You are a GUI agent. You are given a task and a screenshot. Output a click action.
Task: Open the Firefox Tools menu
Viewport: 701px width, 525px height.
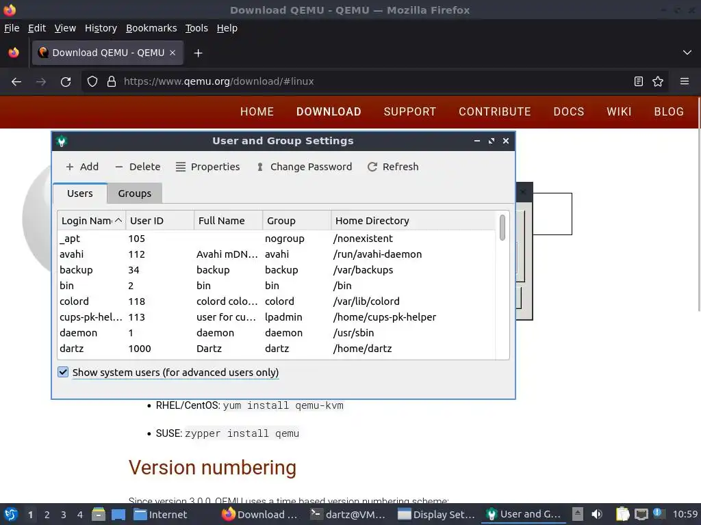pyautogui.click(x=196, y=28)
